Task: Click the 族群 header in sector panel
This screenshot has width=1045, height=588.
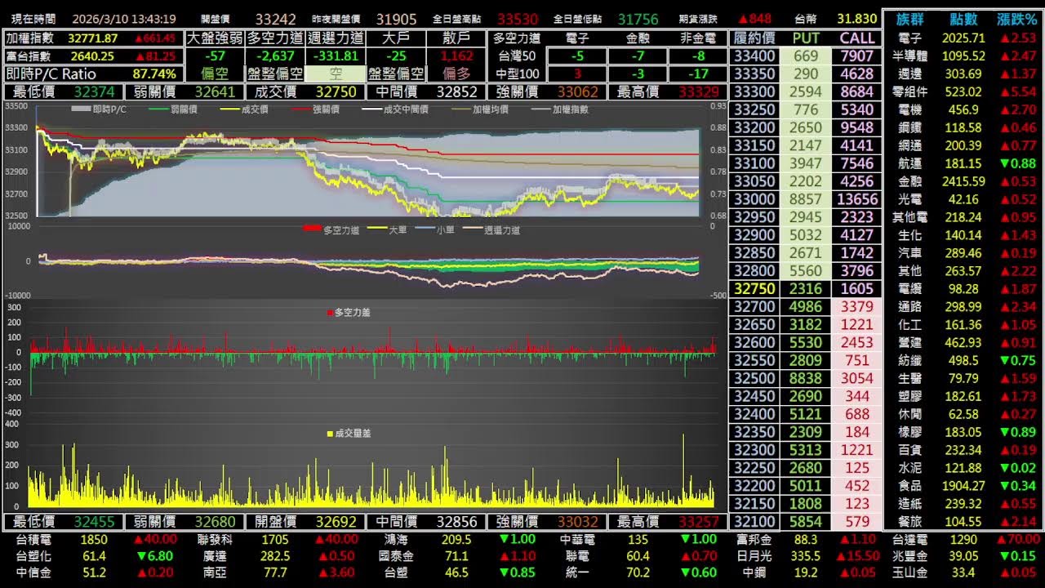Action: click(909, 20)
